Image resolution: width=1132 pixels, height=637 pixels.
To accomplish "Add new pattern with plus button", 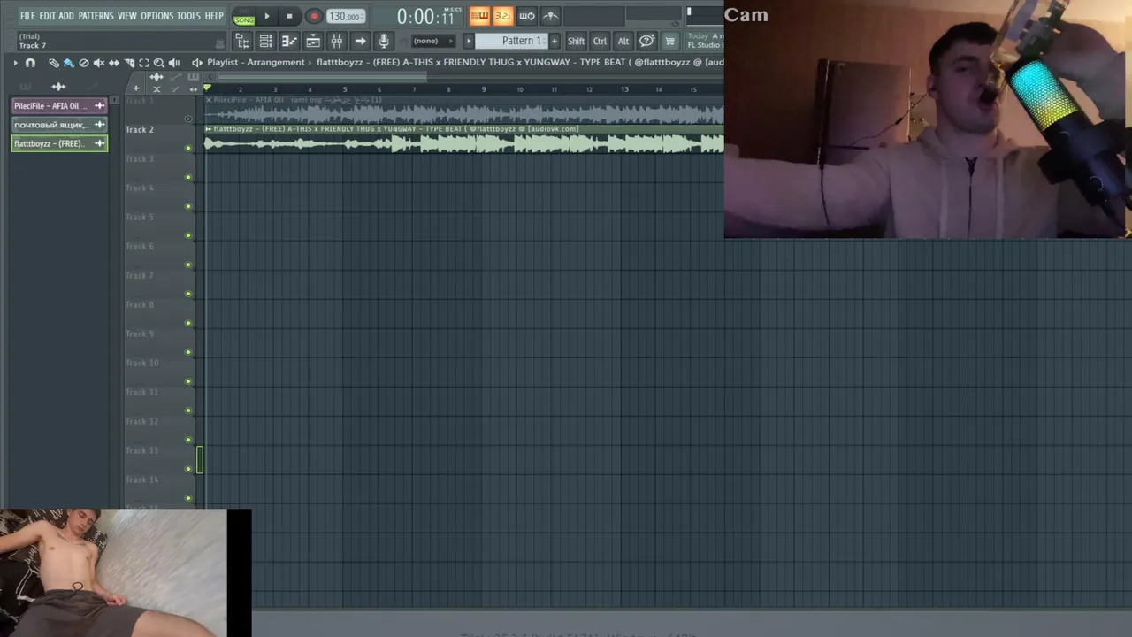I will [x=555, y=41].
